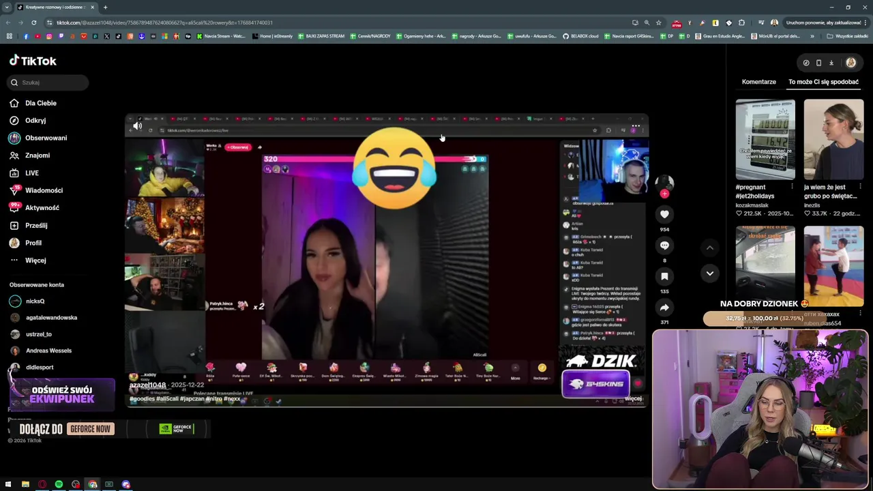Open the Znajomi page
This screenshot has width=873, height=491.
(x=38, y=155)
